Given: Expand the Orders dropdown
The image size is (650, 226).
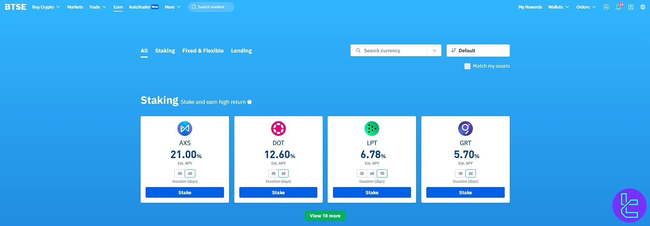Looking at the screenshot, I should 586,7.
